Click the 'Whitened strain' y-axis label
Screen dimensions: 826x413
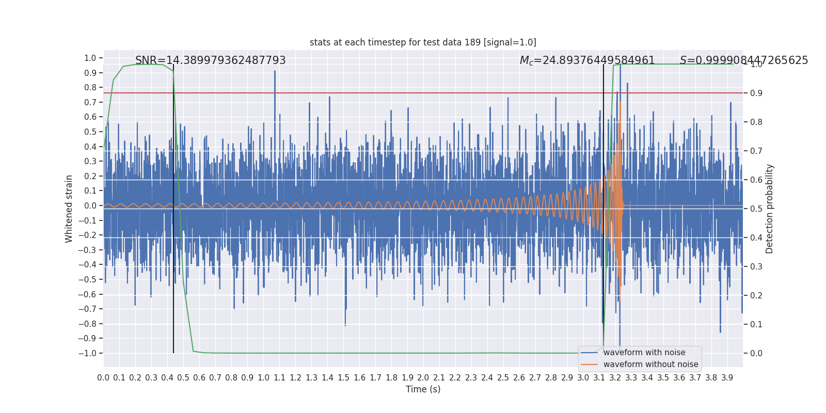pyautogui.click(x=69, y=209)
